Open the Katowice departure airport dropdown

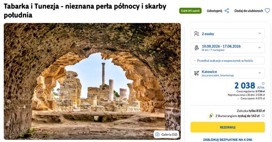(x=260, y=73)
